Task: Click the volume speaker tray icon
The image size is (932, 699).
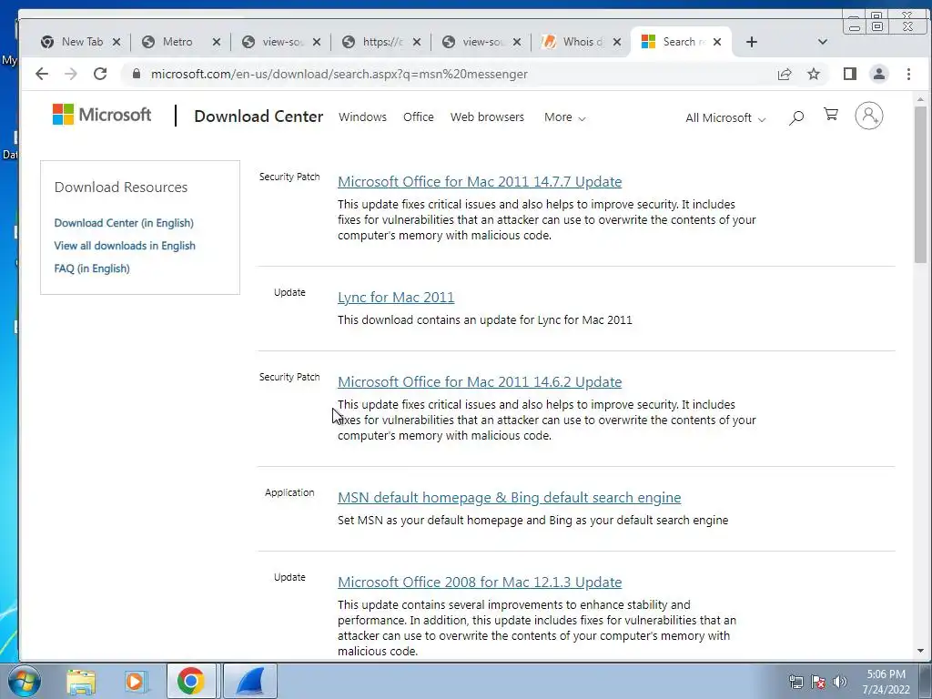Action: coord(840,682)
